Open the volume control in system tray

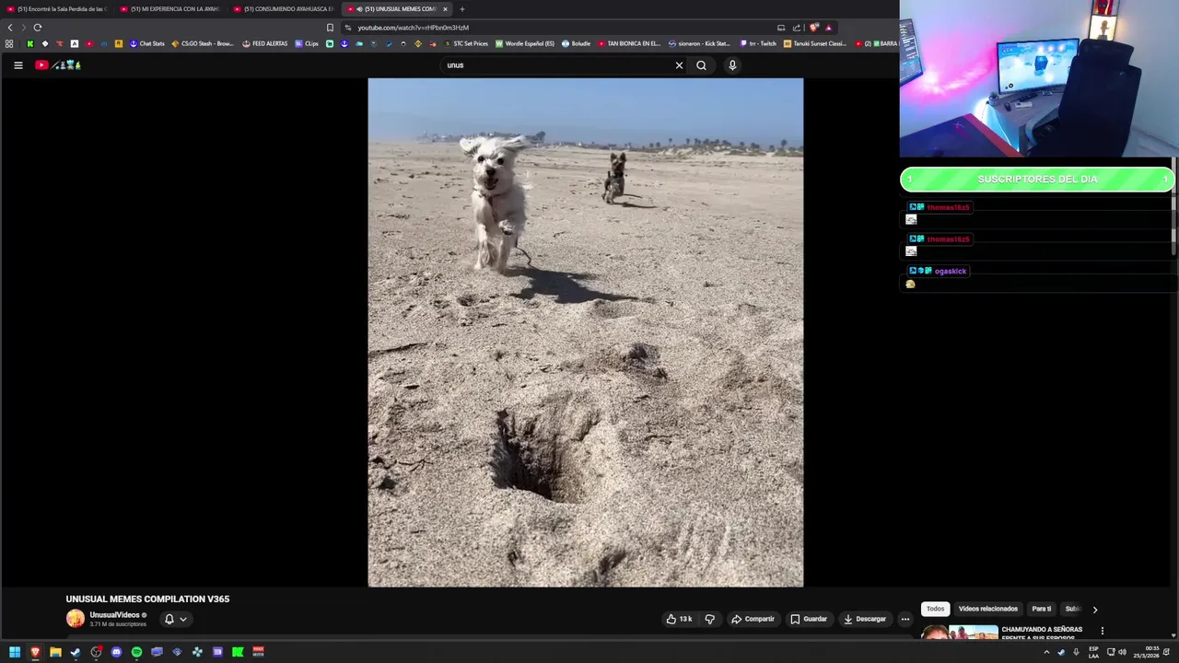1122,652
